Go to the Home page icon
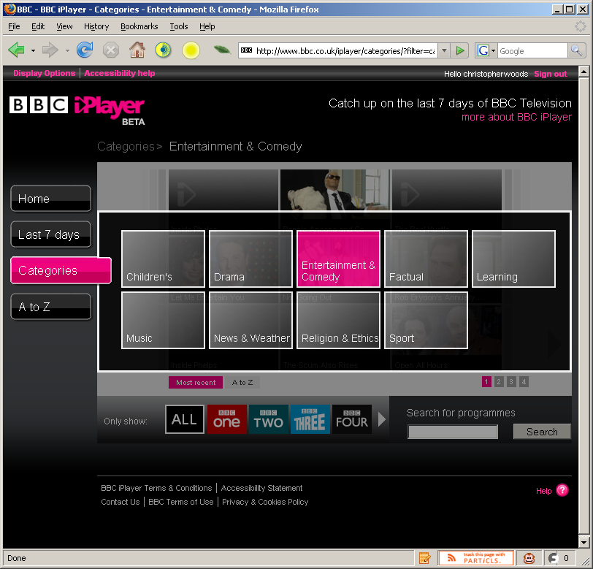 137,50
